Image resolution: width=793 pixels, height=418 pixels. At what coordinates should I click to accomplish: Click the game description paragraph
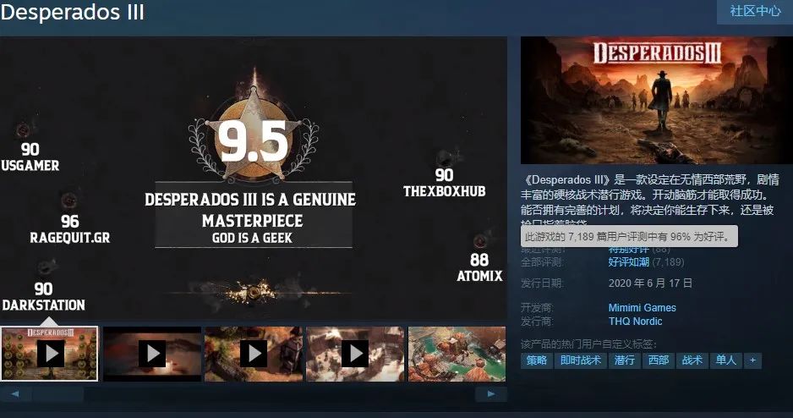pyautogui.click(x=650, y=201)
